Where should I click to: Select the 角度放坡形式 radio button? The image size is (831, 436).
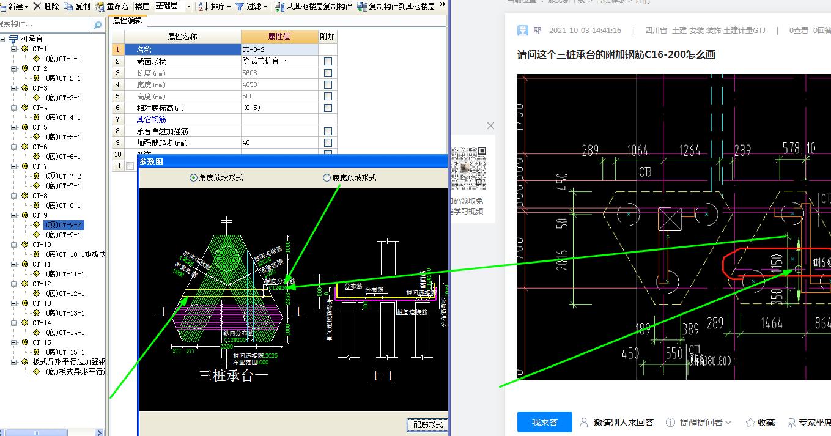194,178
